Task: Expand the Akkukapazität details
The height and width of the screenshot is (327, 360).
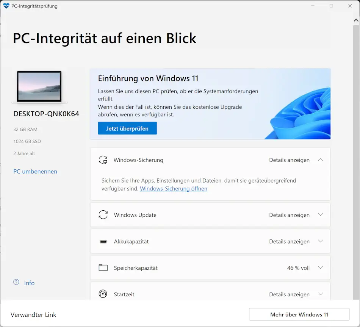Action: [320, 241]
